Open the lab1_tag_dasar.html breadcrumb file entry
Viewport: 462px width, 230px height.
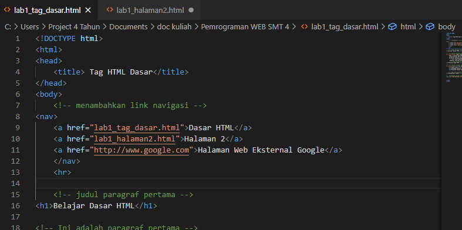coord(345,27)
